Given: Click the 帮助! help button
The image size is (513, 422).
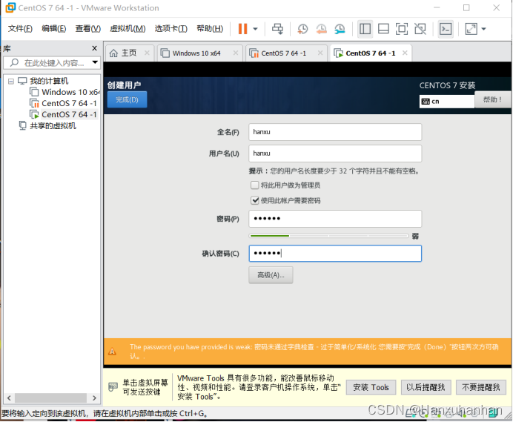Looking at the screenshot, I should coord(492,99).
